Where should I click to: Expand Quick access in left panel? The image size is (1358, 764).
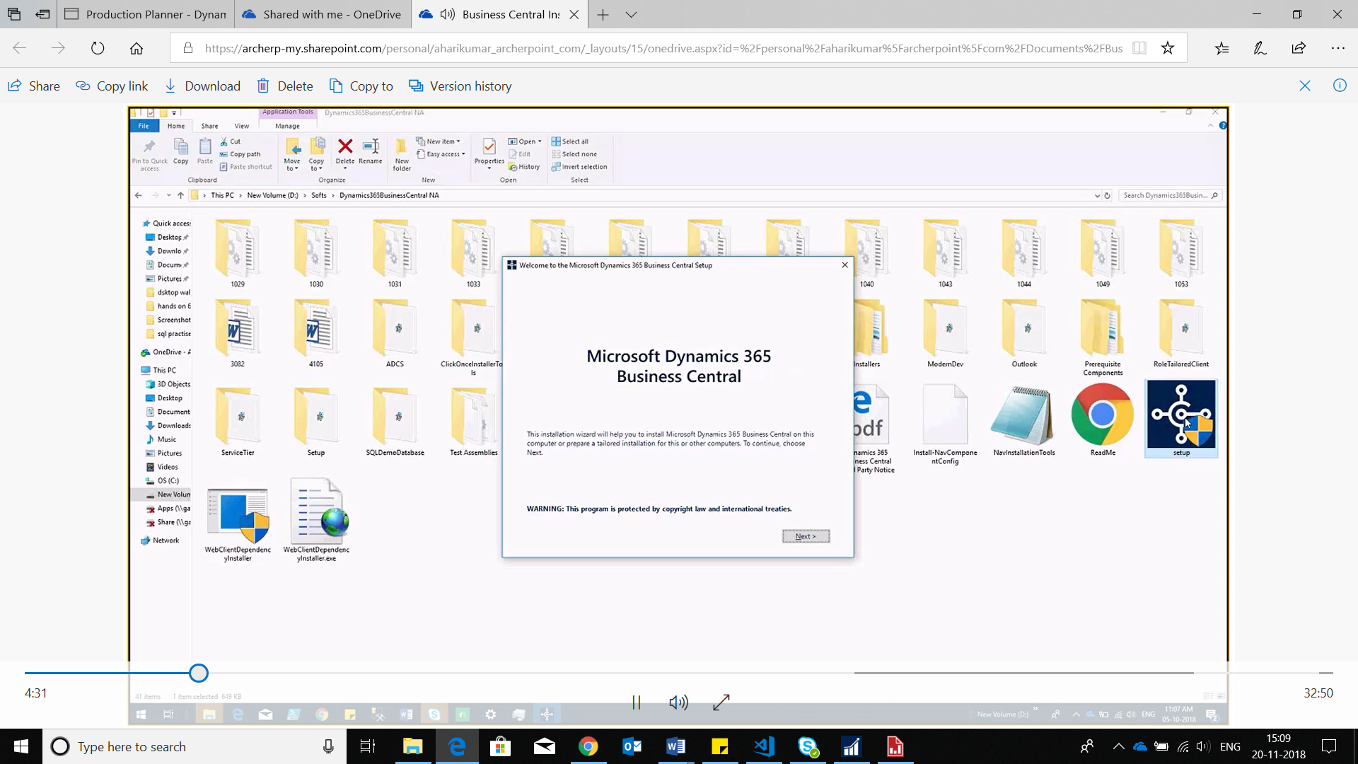click(x=137, y=223)
